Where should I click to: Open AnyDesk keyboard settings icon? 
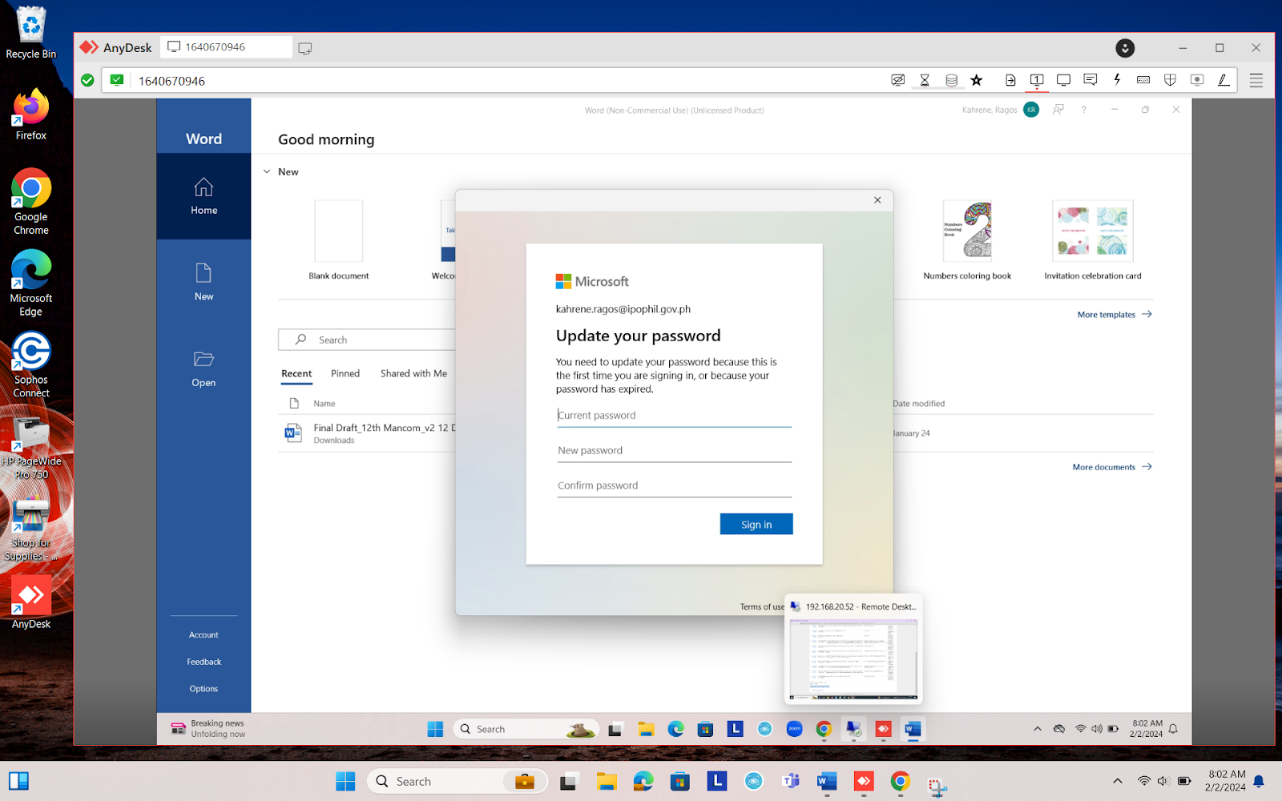(x=1143, y=80)
